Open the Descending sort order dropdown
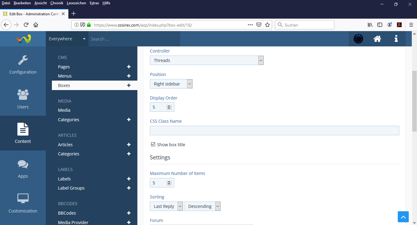Viewport: 417px width, 225px height. point(202,206)
